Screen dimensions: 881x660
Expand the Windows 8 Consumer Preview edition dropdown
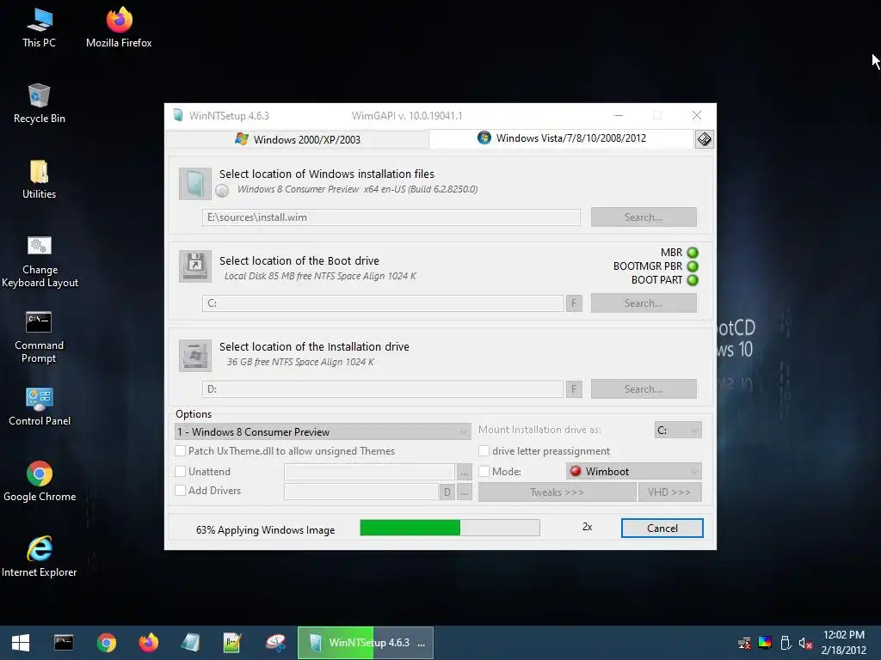pyautogui.click(x=323, y=431)
